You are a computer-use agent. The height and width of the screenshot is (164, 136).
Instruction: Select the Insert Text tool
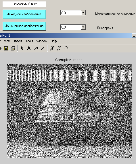point(29,48)
